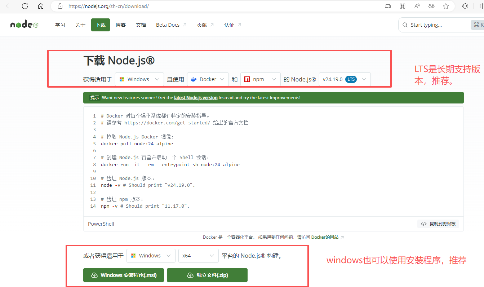Click the translate page icon

[431, 6]
